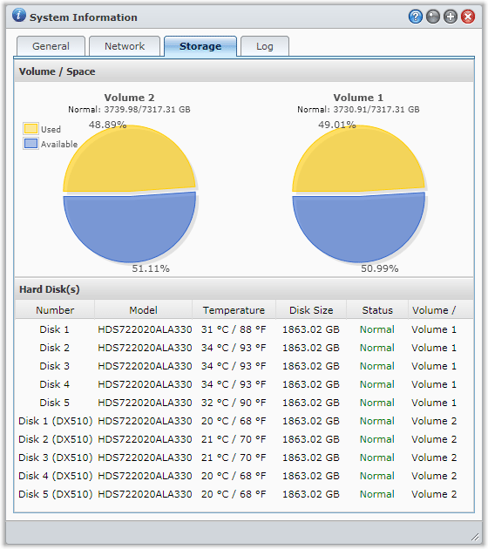
Task: Click the window resize grip corner
Action: click(x=475, y=537)
